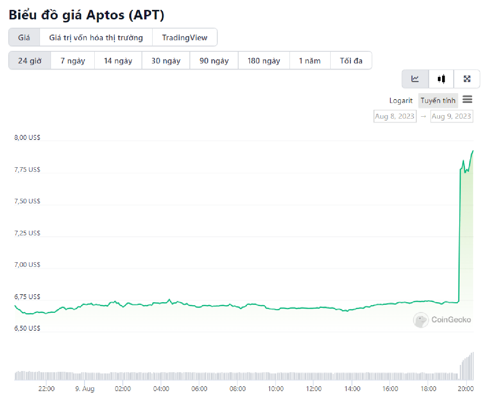
Task: Switch to line chart view icon
Action: pyautogui.click(x=415, y=79)
